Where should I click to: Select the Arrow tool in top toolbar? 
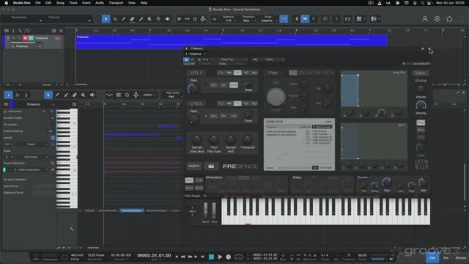106,19
